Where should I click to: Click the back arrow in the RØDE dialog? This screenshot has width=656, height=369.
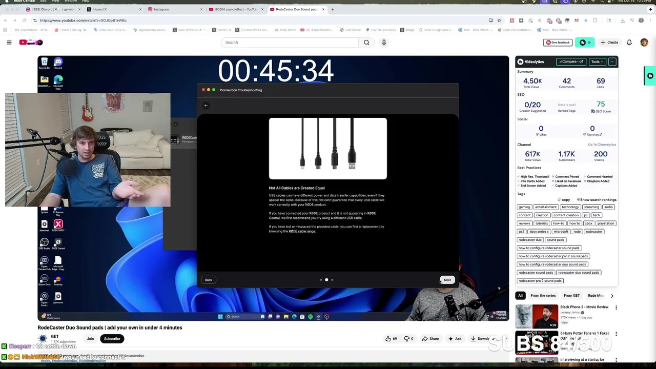pos(206,105)
